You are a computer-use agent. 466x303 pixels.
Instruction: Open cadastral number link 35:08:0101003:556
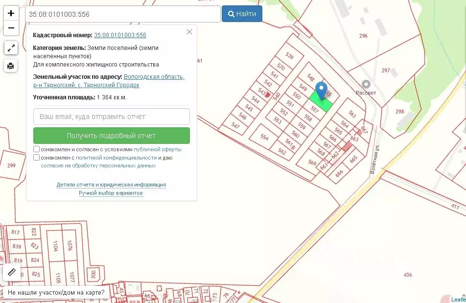120,35
